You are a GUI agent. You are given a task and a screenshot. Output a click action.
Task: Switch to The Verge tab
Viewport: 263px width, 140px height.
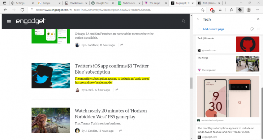(x=156, y=3)
